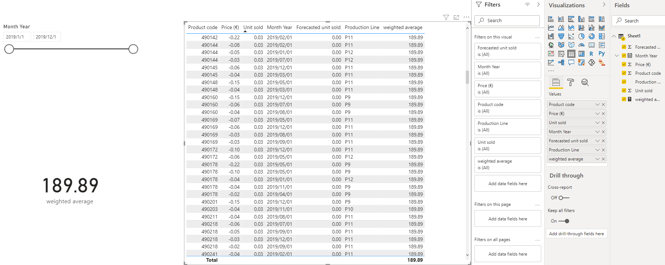This screenshot has height=265, width=665.
Task: Select the globe map visualization
Action: 551,45
